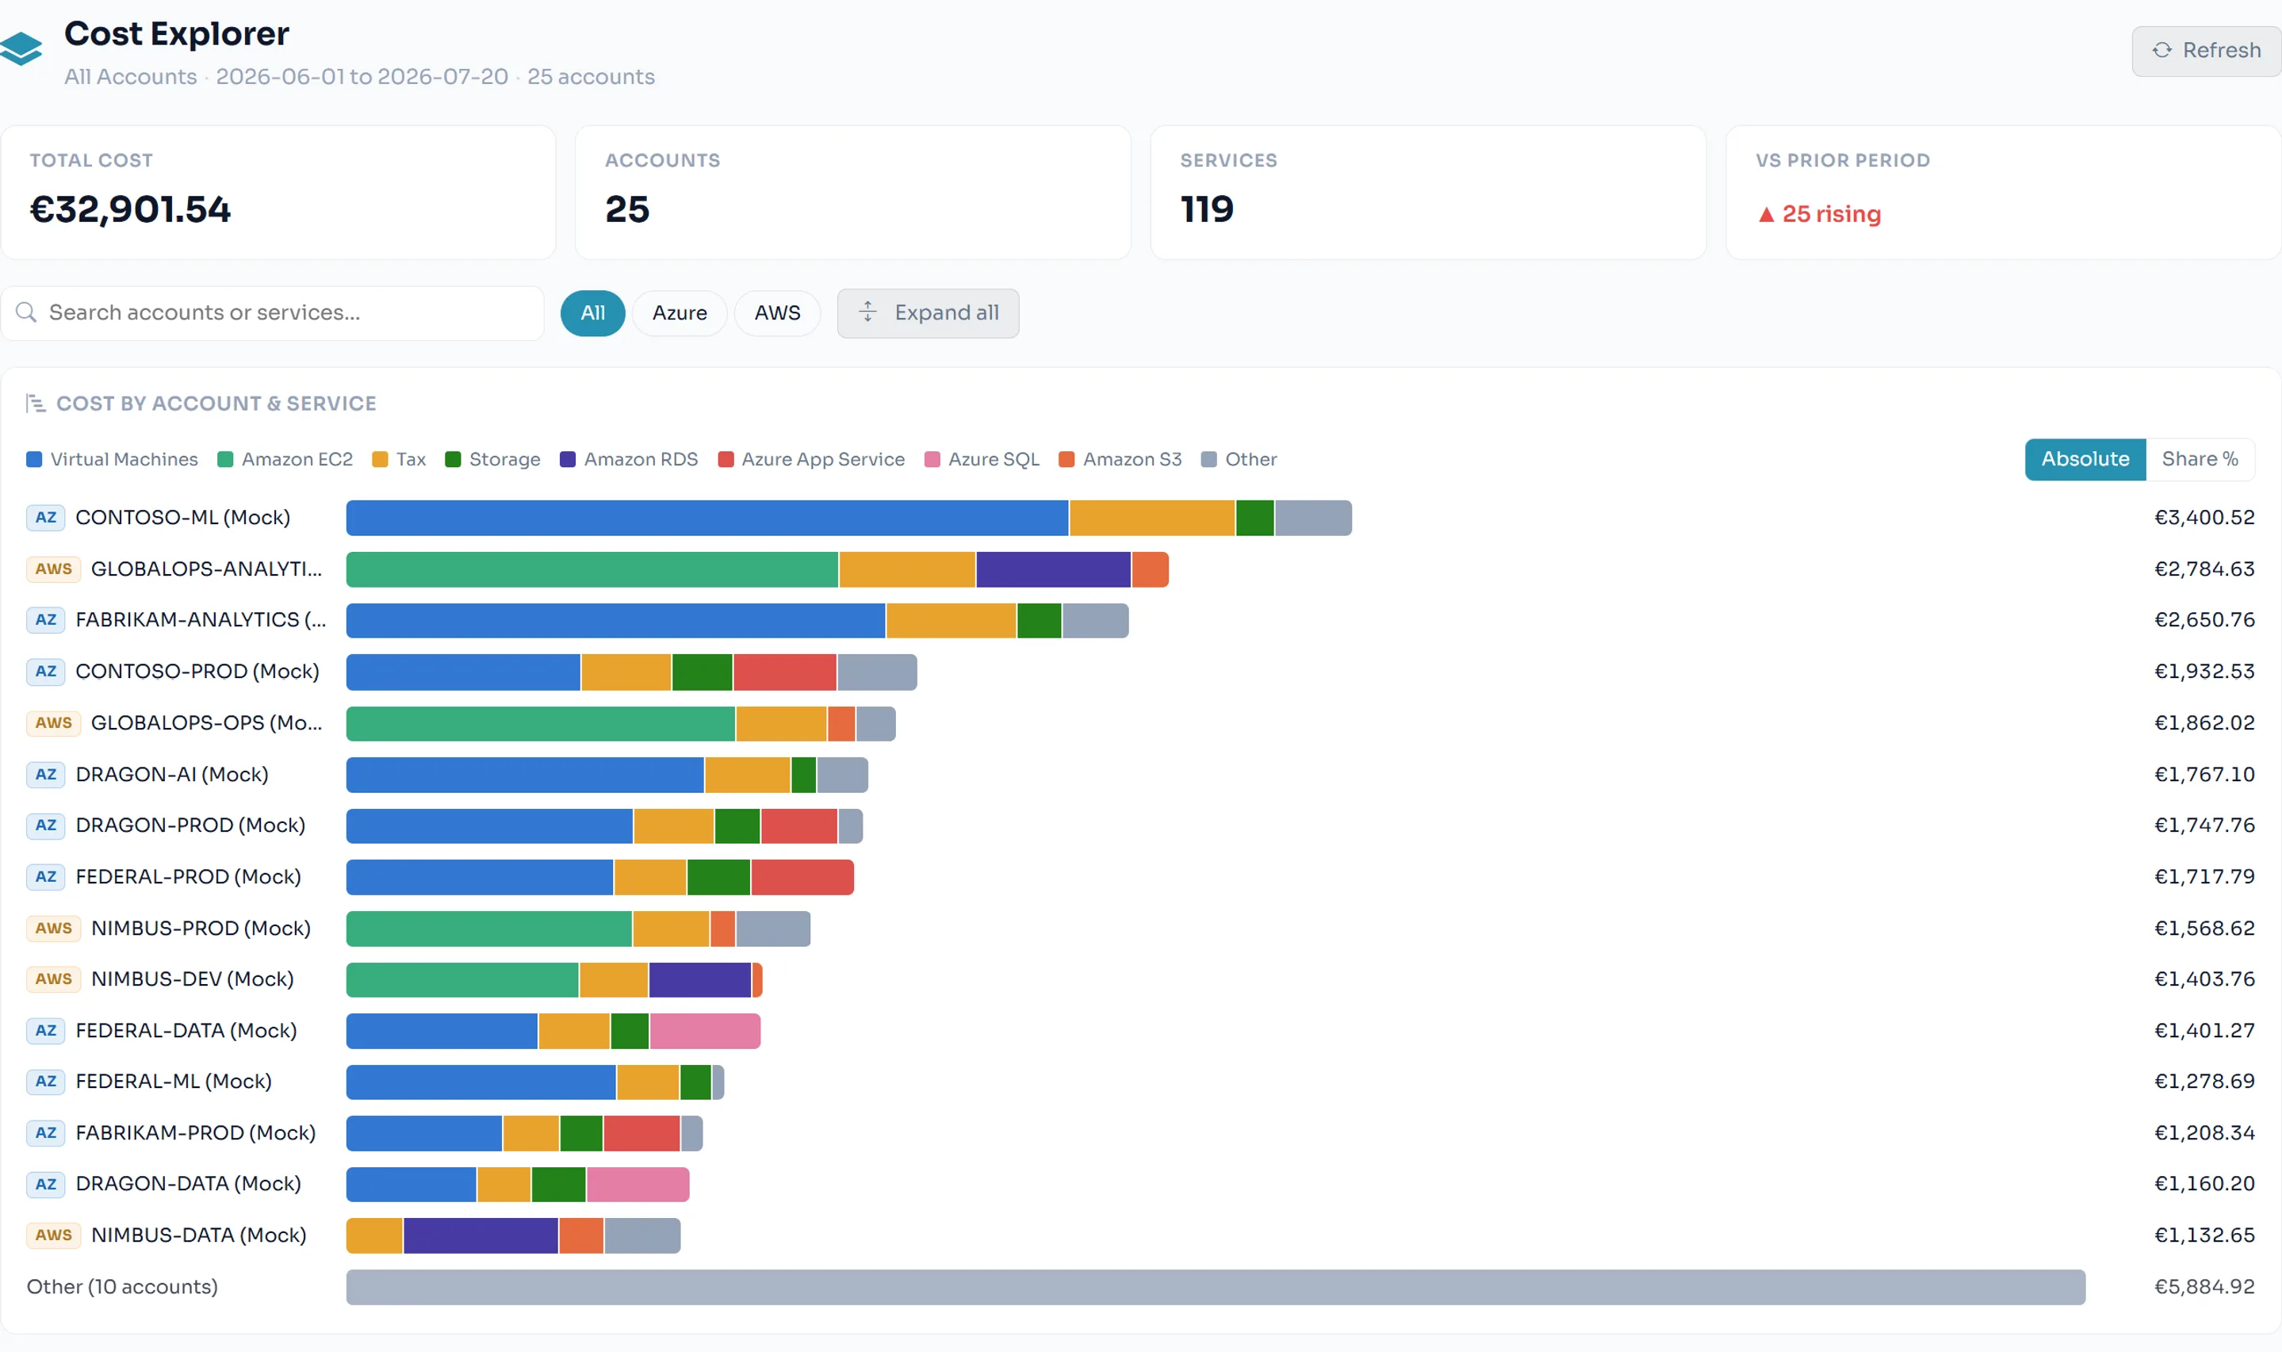Click the Vs Prior Period card
This screenshot has height=1352, width=2282.
pos(2003,192)
